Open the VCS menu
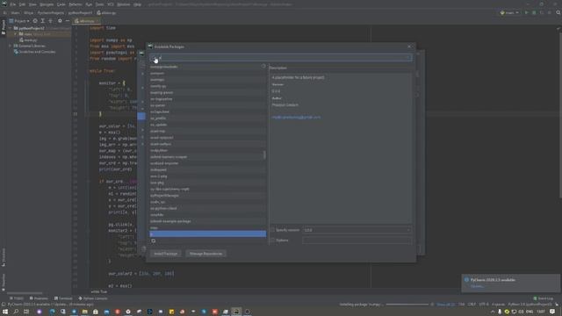Viewport: 562px width, 316px height. point(111,4)
